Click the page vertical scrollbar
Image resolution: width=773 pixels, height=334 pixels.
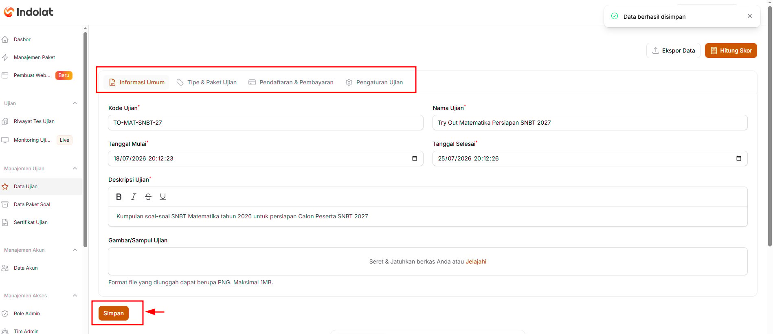(770, 126)
